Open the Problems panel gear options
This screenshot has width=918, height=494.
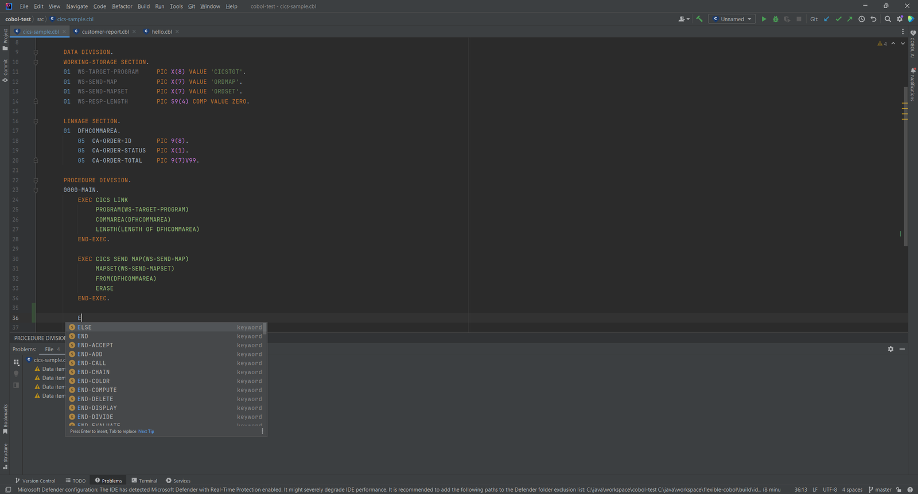890,349
